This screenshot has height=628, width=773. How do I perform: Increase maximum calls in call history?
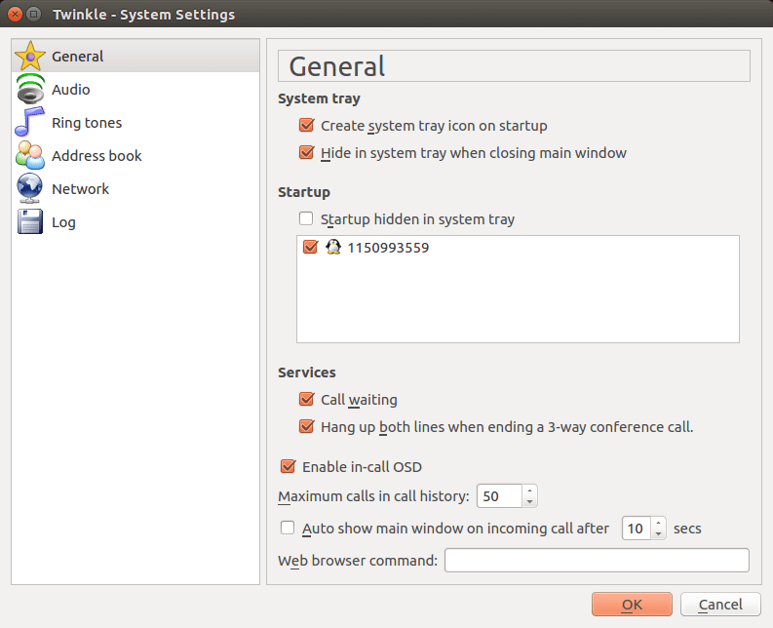coord(529,491)
